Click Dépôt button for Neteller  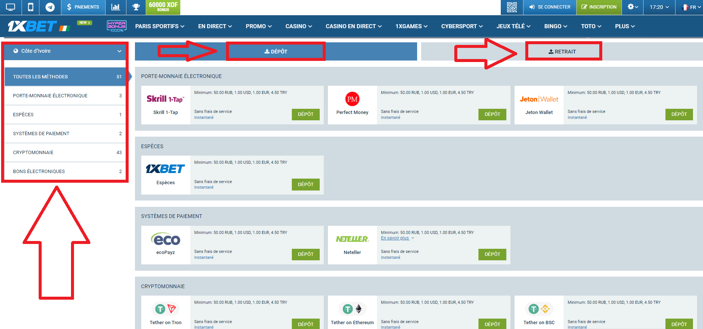point(492,254)
